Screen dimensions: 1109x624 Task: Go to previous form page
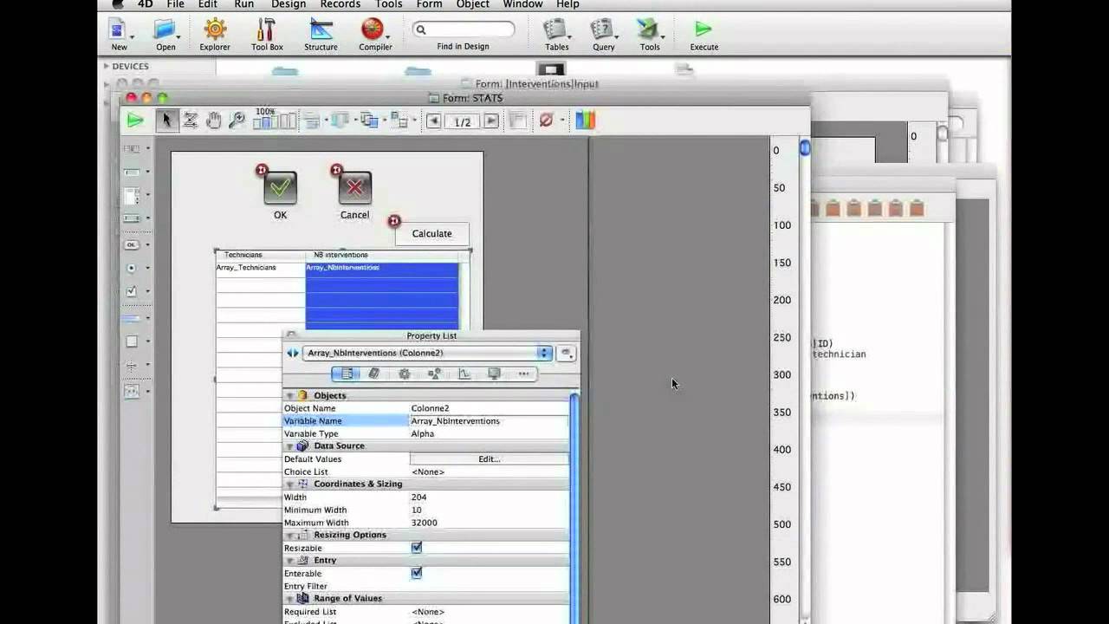click(x=434, y=121)
